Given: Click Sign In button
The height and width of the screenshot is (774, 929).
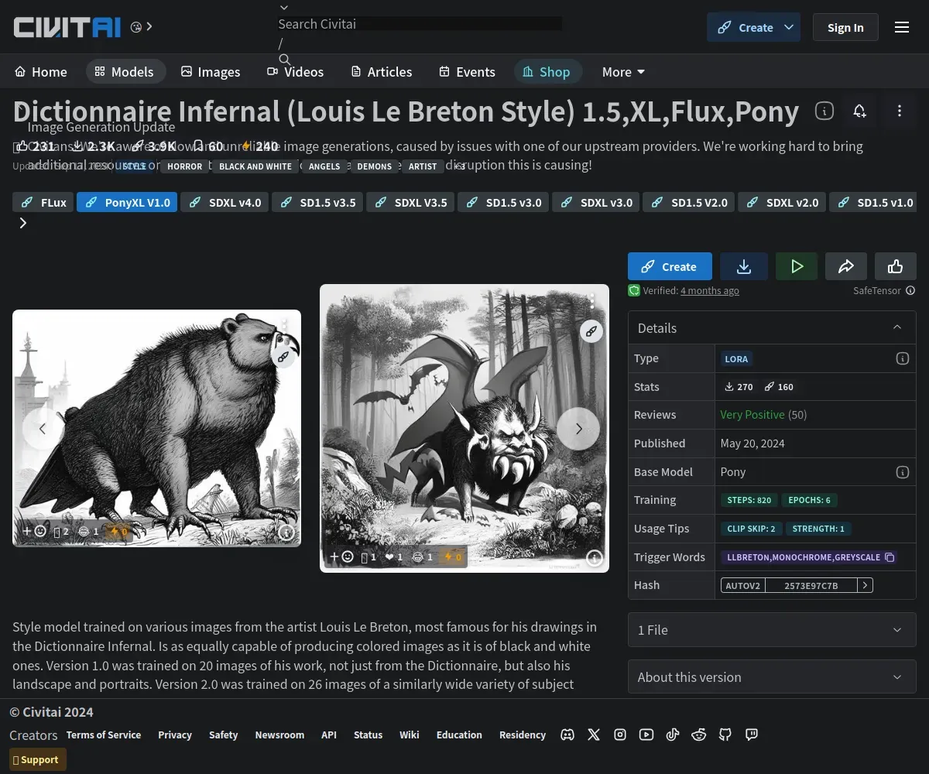Looking at the screenshot, I should (845, 27).
